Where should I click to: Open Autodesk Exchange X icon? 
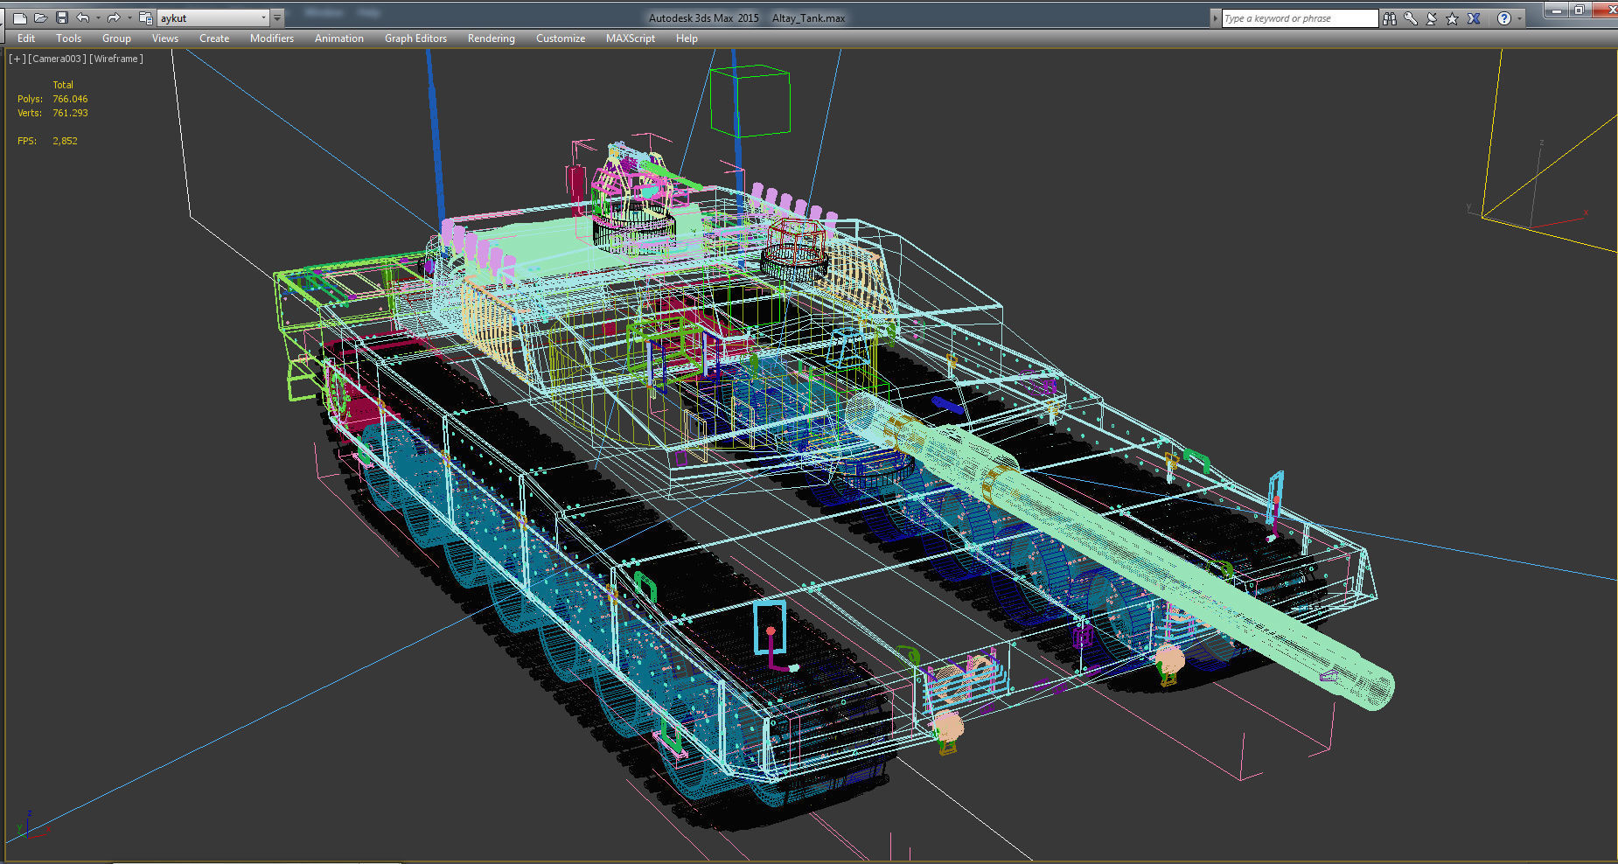[1474, 18]
